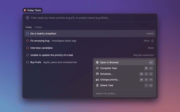Viewport: 180px width, 112px height.
Task: Click the Today Tasks app icon in title
Action: pyautogui.click(x=25, y=10)
